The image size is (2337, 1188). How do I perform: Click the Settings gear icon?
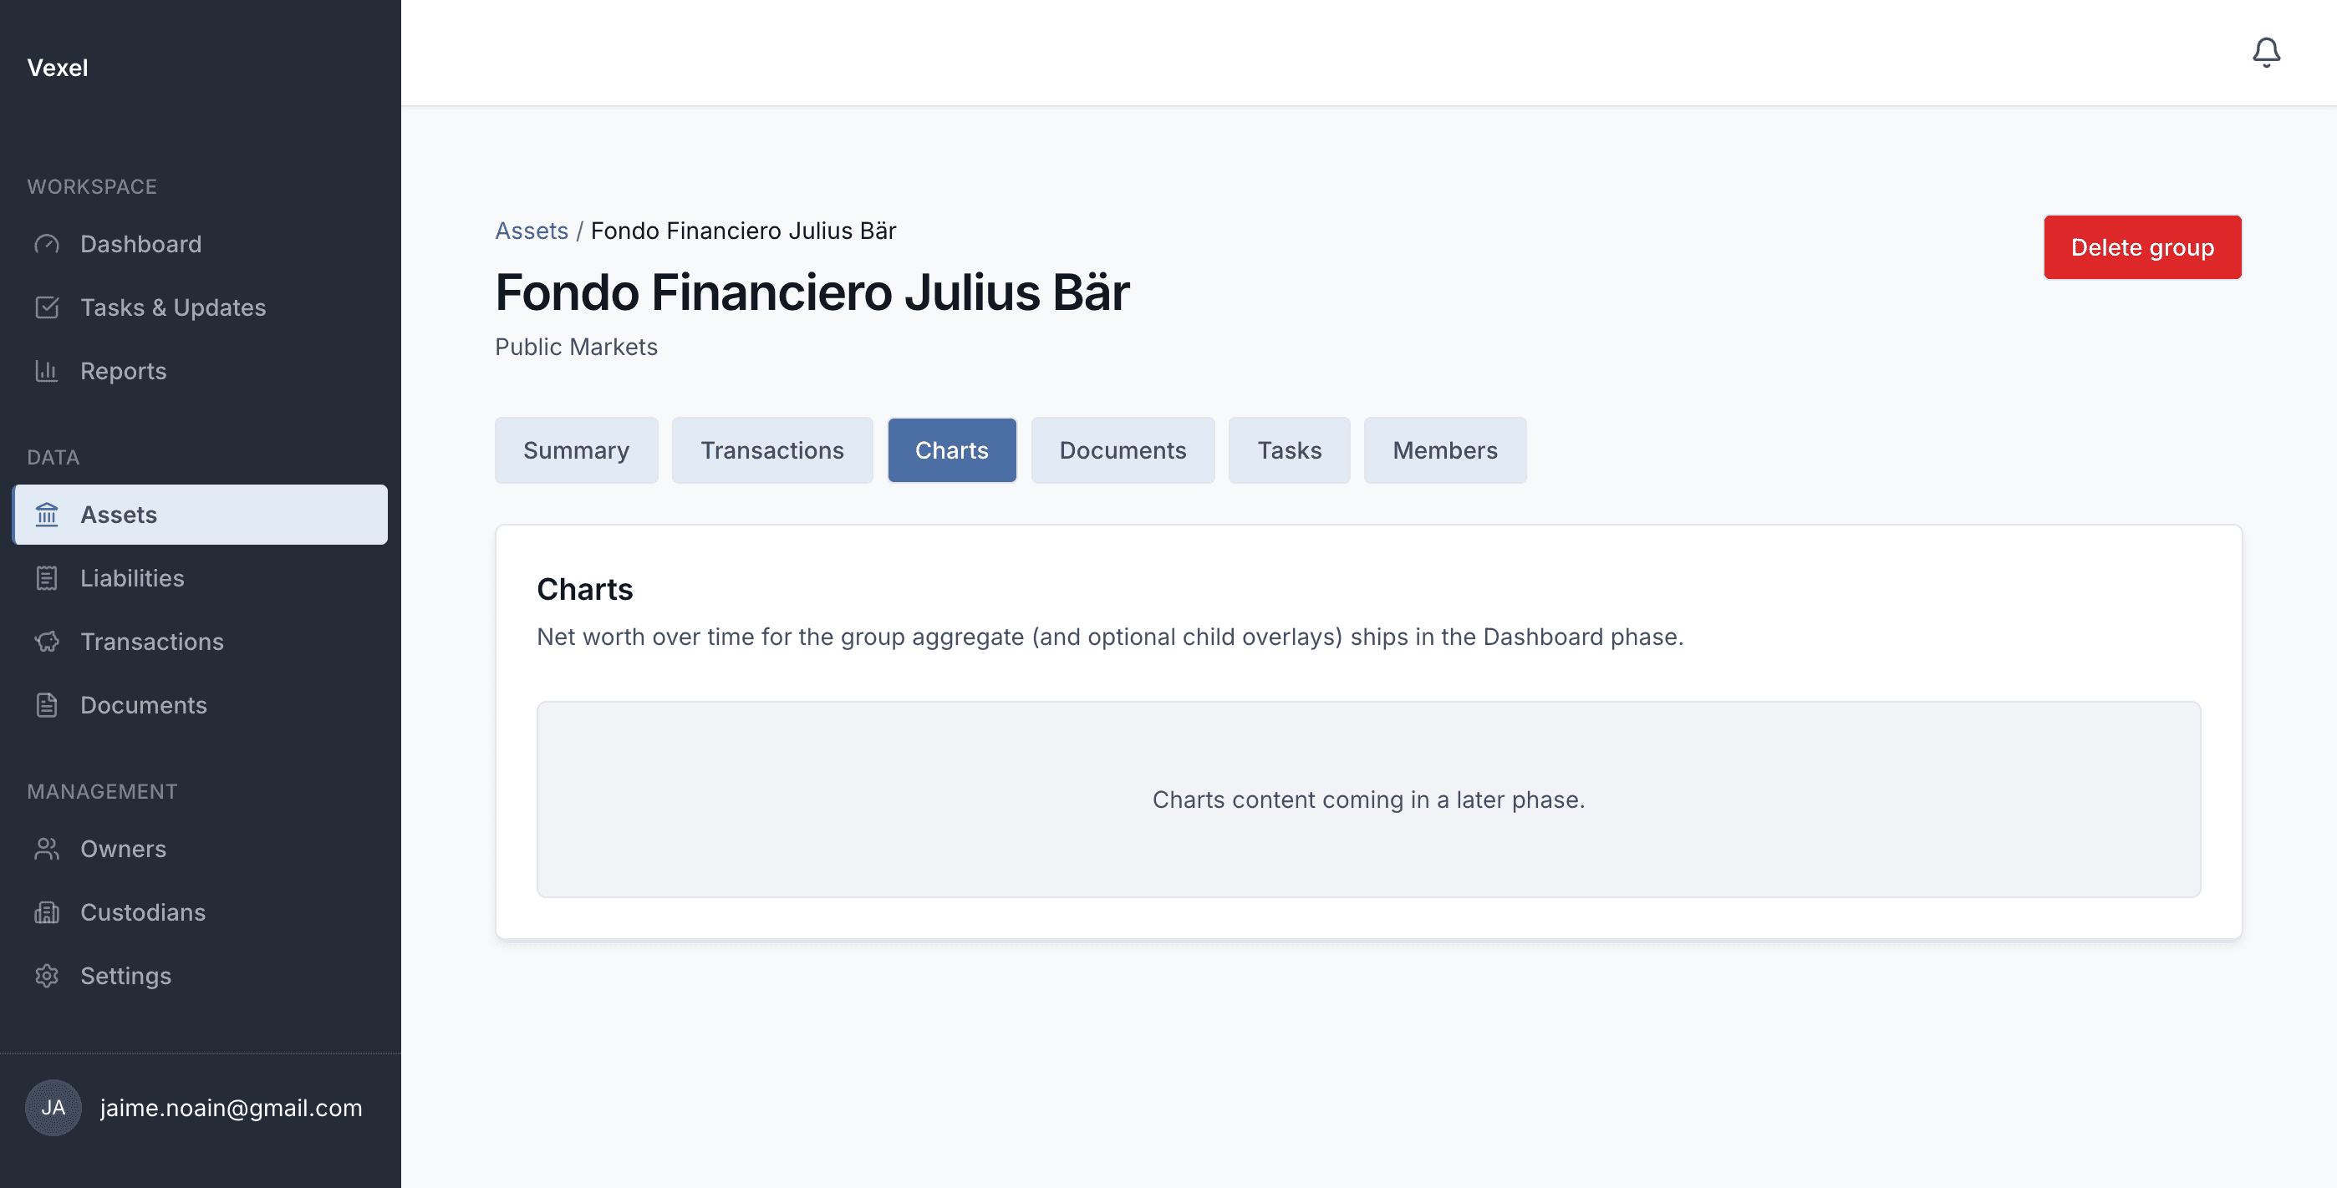tap(46, 976)
